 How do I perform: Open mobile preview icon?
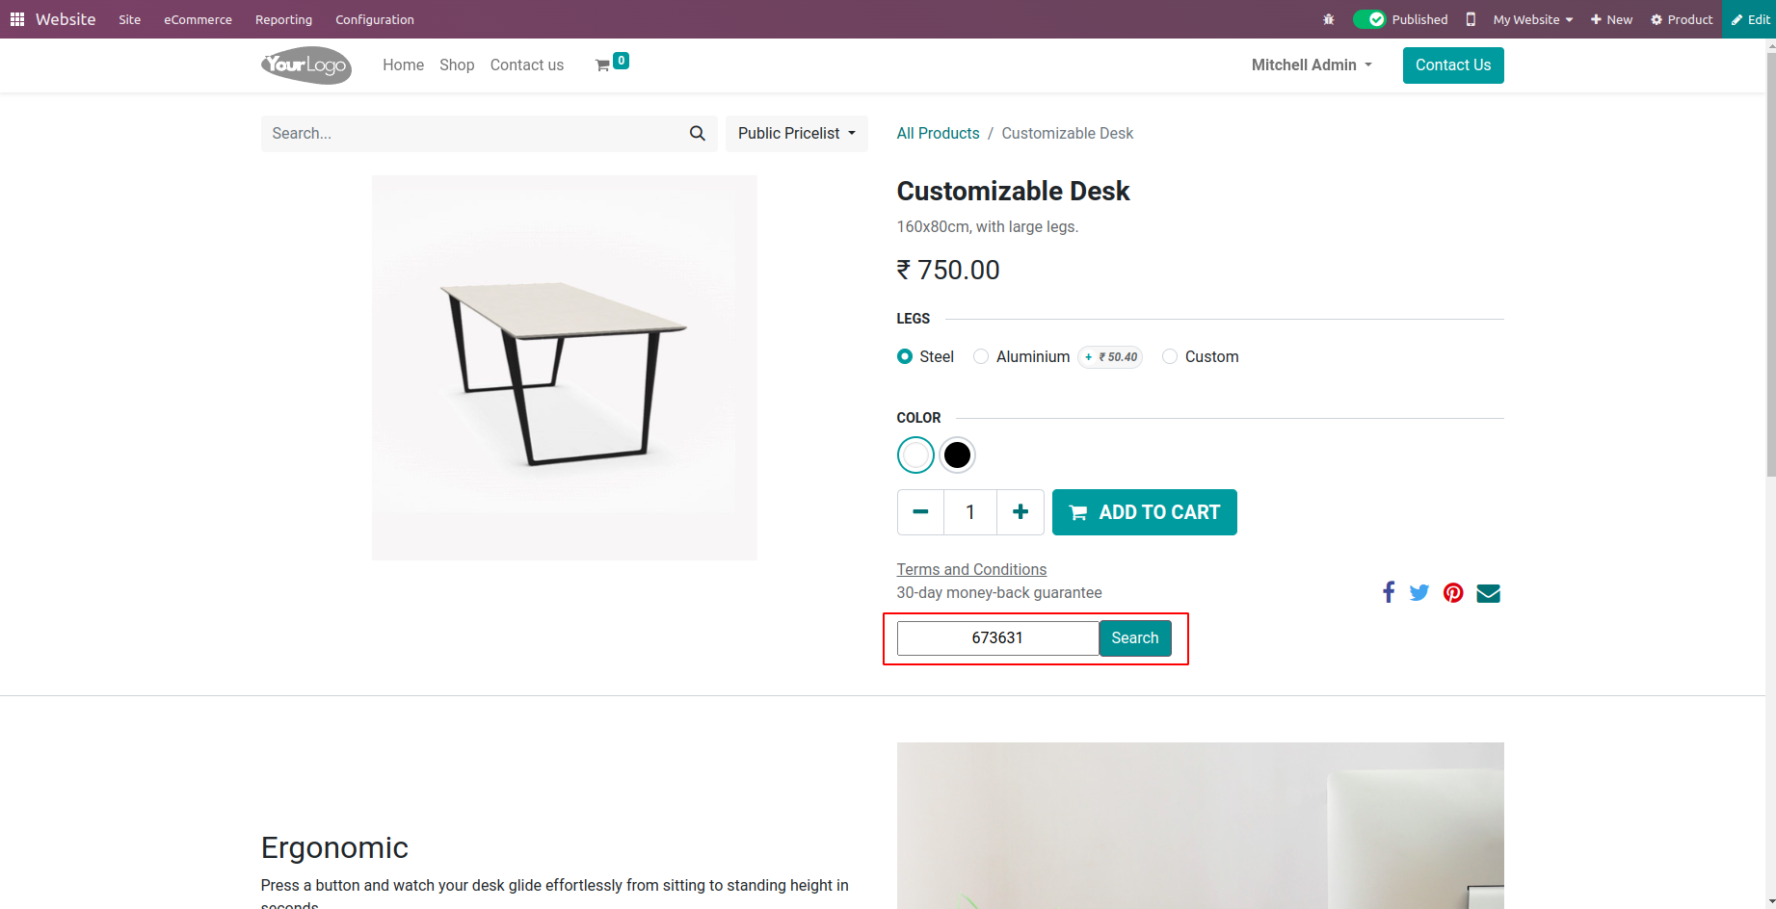tap(1471, 19)
